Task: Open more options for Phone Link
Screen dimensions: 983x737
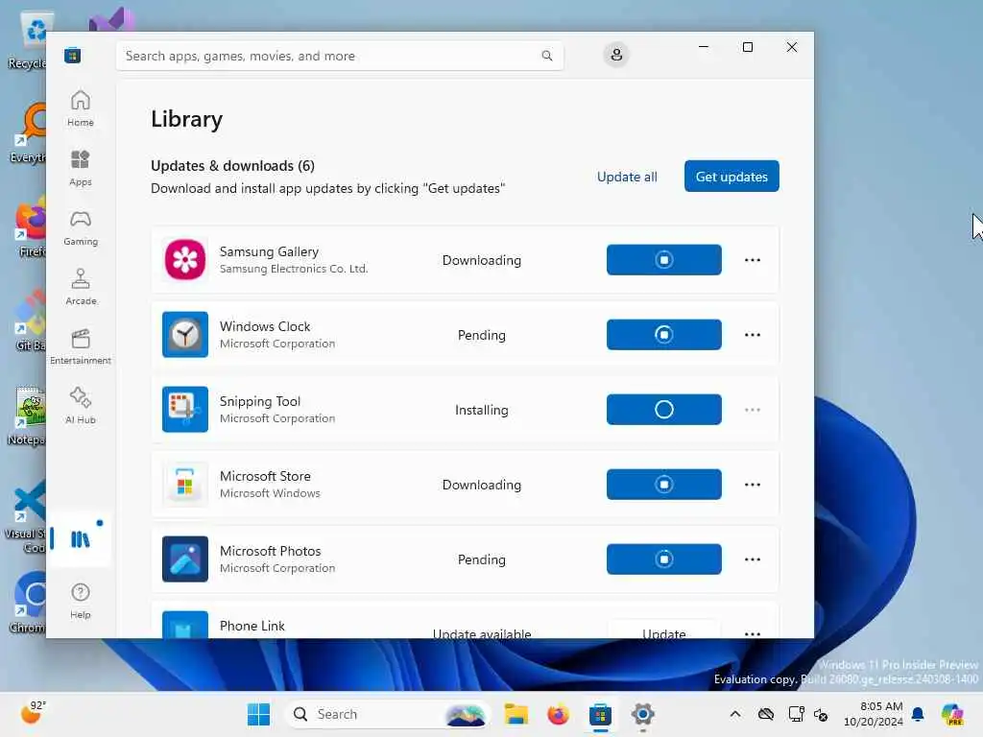Action: click(753, 633)
